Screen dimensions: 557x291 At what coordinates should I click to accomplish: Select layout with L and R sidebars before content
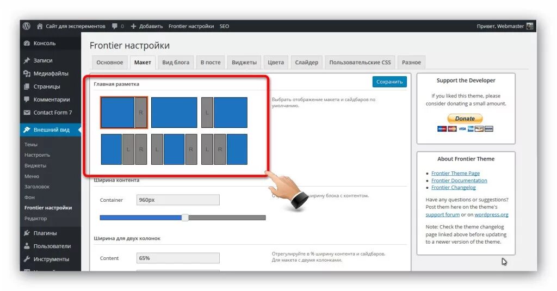click(224, 149)
